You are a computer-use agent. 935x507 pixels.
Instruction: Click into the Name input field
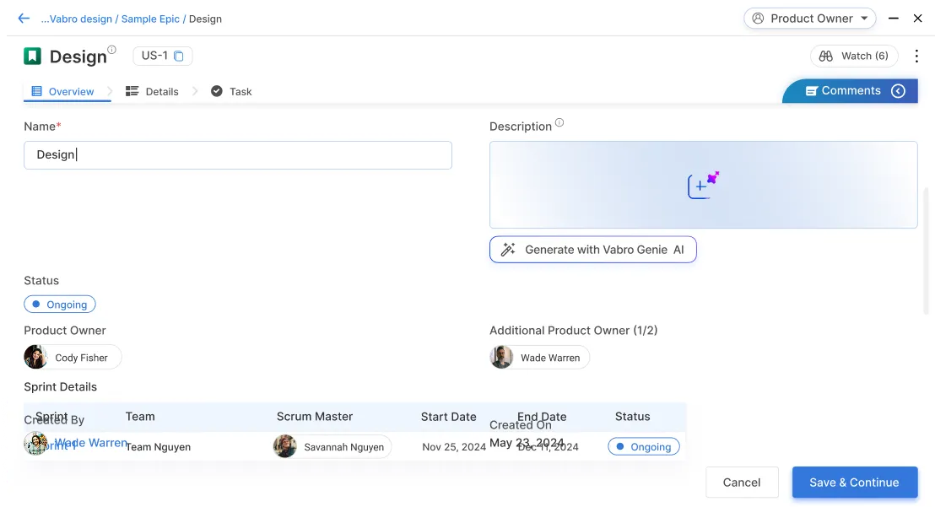pyautogui.click(x=238, y=155)
